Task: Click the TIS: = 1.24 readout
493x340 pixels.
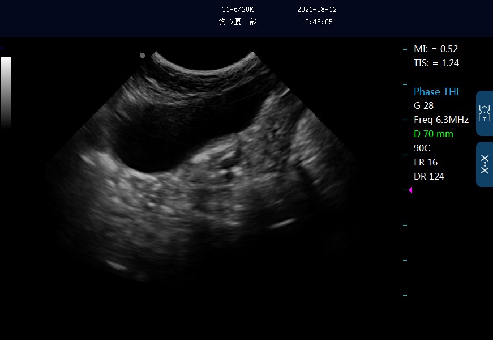Action: (x=436, y=63)
